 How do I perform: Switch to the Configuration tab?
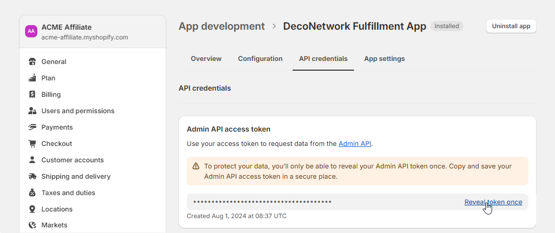260,59
